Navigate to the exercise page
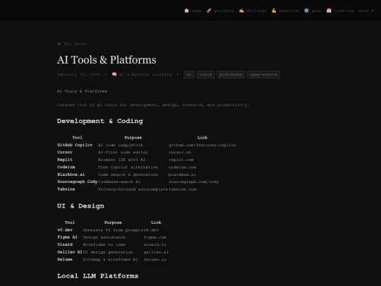The width and height of the screenshot is (381, 286). pos(289,11)
